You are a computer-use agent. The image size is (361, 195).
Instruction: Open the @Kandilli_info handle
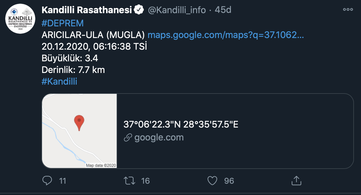(x=177, y=10)
